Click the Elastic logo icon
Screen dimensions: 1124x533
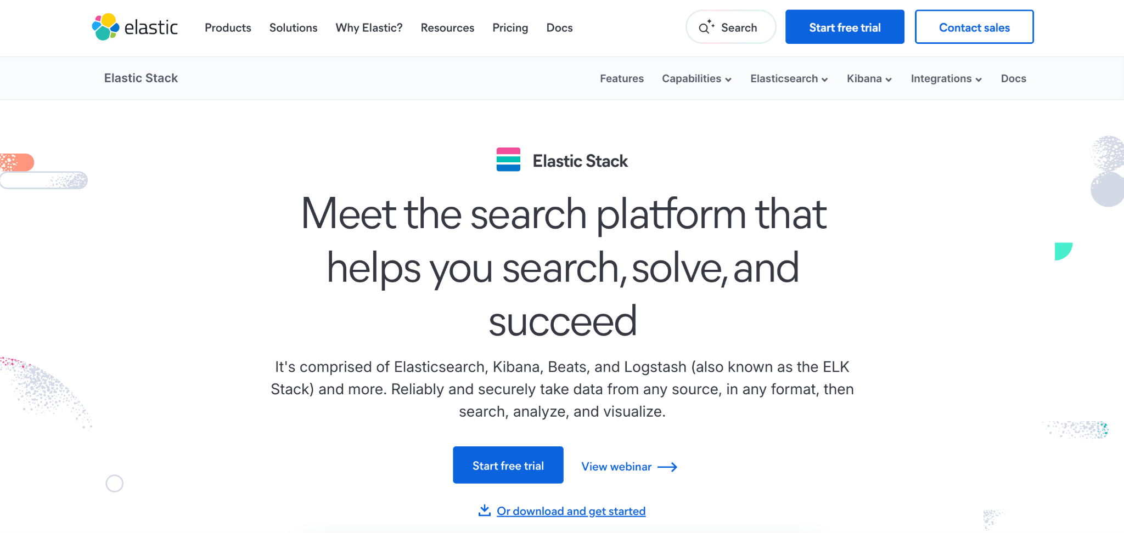[106, 27]
